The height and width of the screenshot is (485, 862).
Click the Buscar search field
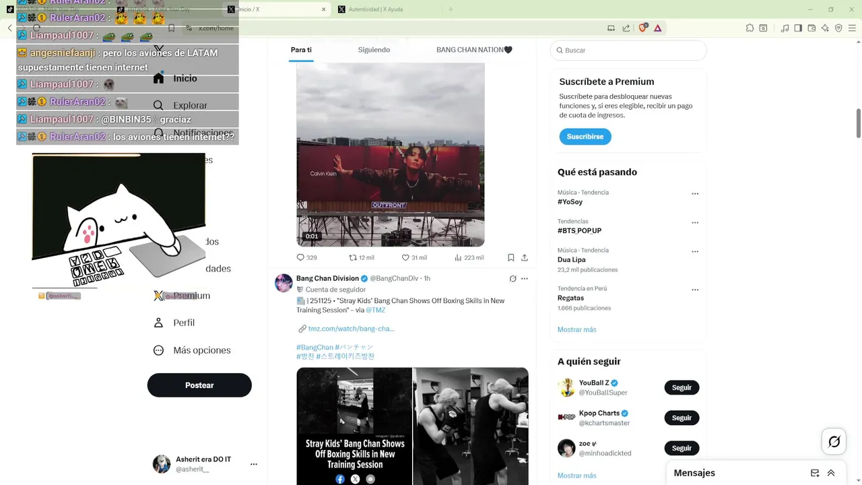[x=628, y=51]
